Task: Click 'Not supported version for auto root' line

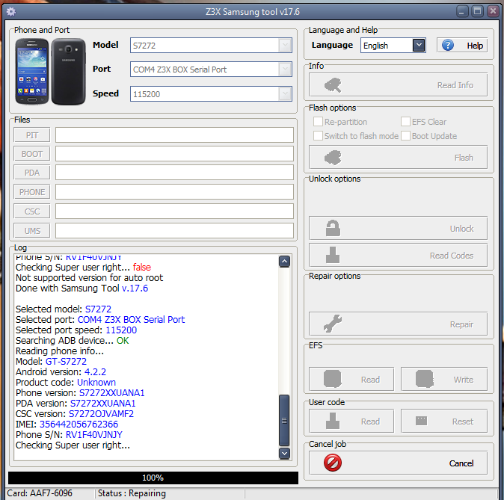Action: pos(89,277)
